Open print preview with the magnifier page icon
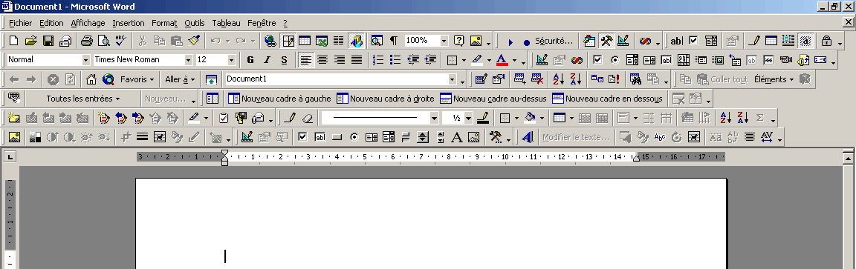Viewport: 856px width, 269px height. pyautogui.click(x=104, y=41)
